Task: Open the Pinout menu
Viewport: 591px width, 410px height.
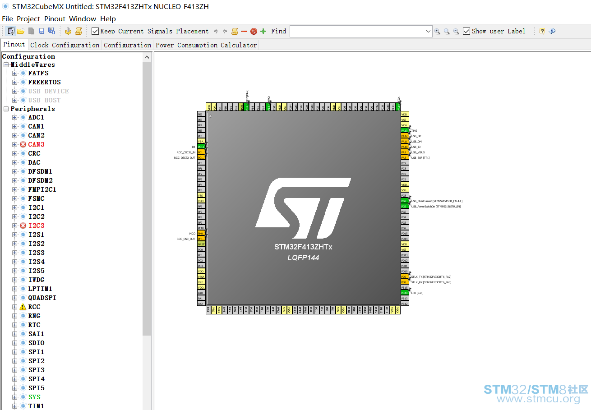Action: (55, 18)
